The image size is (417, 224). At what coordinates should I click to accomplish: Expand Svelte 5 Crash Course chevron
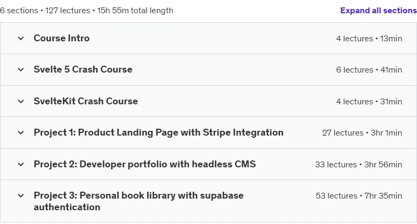point(21,69)
